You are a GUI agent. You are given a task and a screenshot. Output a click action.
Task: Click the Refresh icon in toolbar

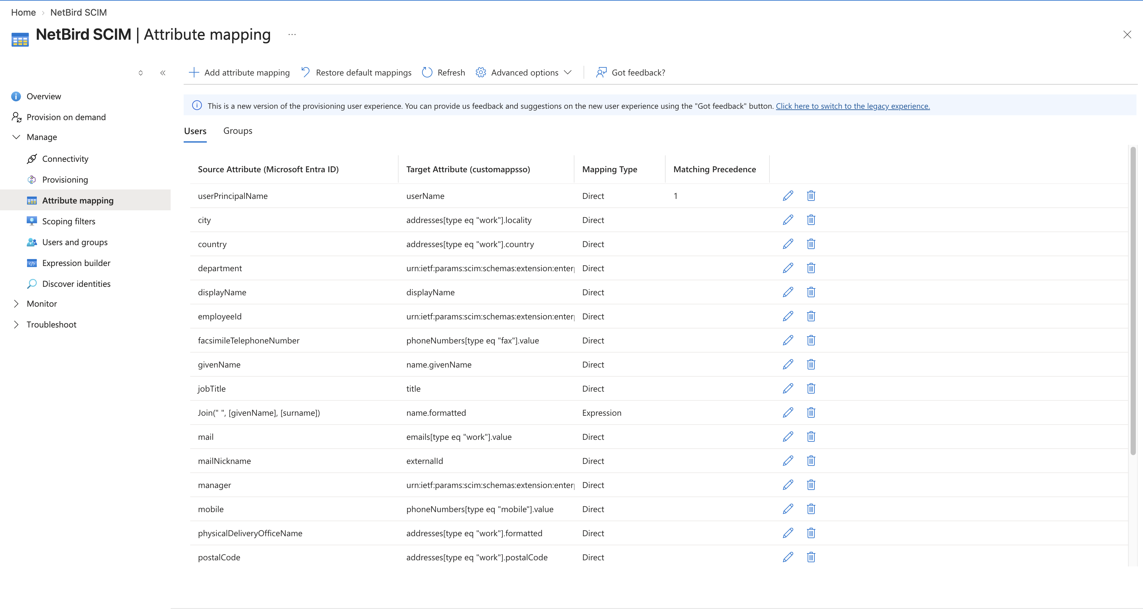pos(427,72)
